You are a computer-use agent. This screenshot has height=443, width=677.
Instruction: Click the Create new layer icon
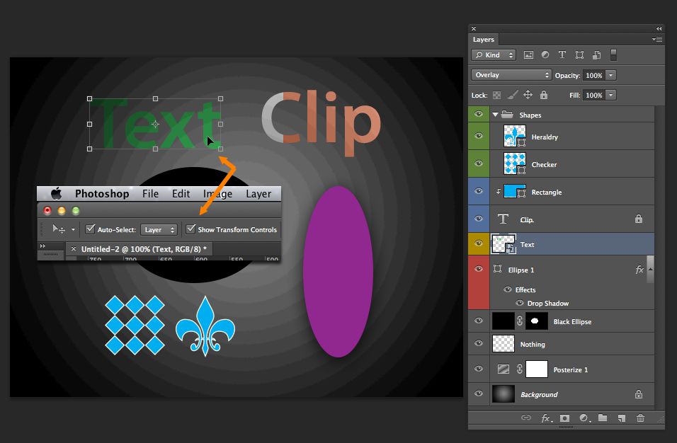pyautogui.click(x=621, y=418)
